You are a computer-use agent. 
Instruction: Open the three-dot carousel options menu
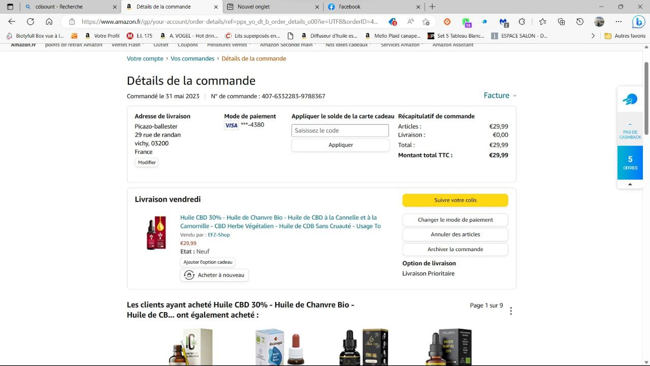tap(511, 311)
